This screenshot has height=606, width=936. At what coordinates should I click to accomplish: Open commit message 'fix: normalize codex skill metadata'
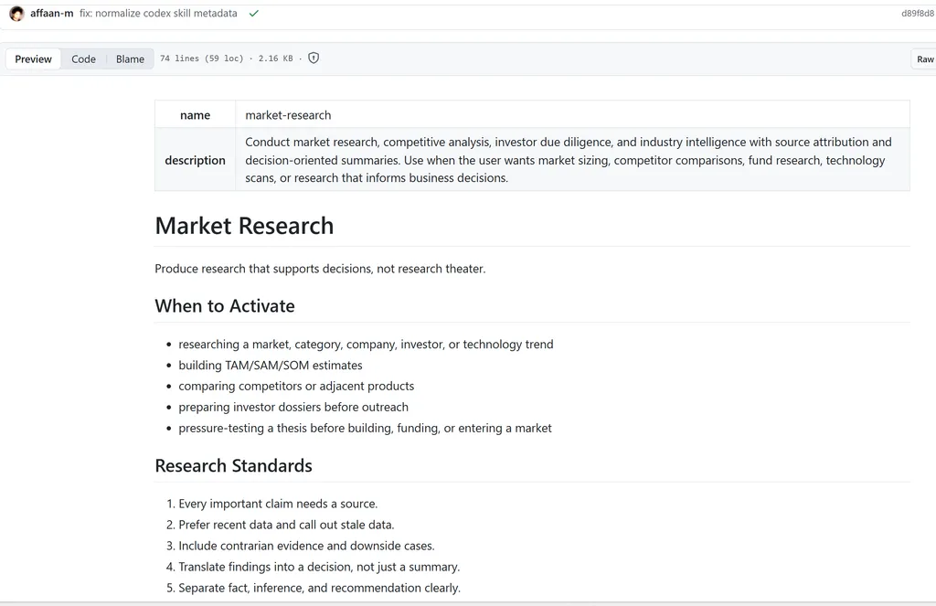[x=158, y=13]
